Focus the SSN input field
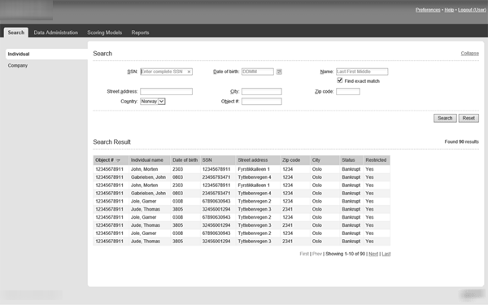The height and width of the screenshot is (305, 488). [x=166, y=72]
